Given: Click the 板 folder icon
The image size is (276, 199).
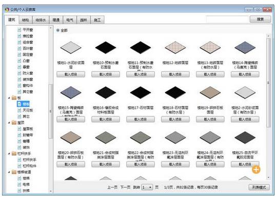Looking at the screenshot, I should coord(14,98).
